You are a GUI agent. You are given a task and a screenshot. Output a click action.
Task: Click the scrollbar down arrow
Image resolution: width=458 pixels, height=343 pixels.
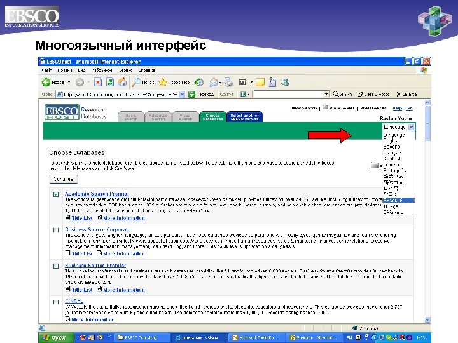(427, 319)
